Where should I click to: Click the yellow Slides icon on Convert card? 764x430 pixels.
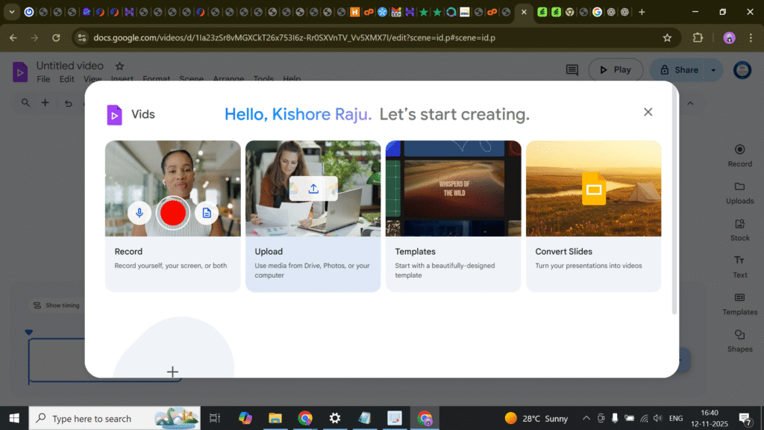click(x=593, y=188)
